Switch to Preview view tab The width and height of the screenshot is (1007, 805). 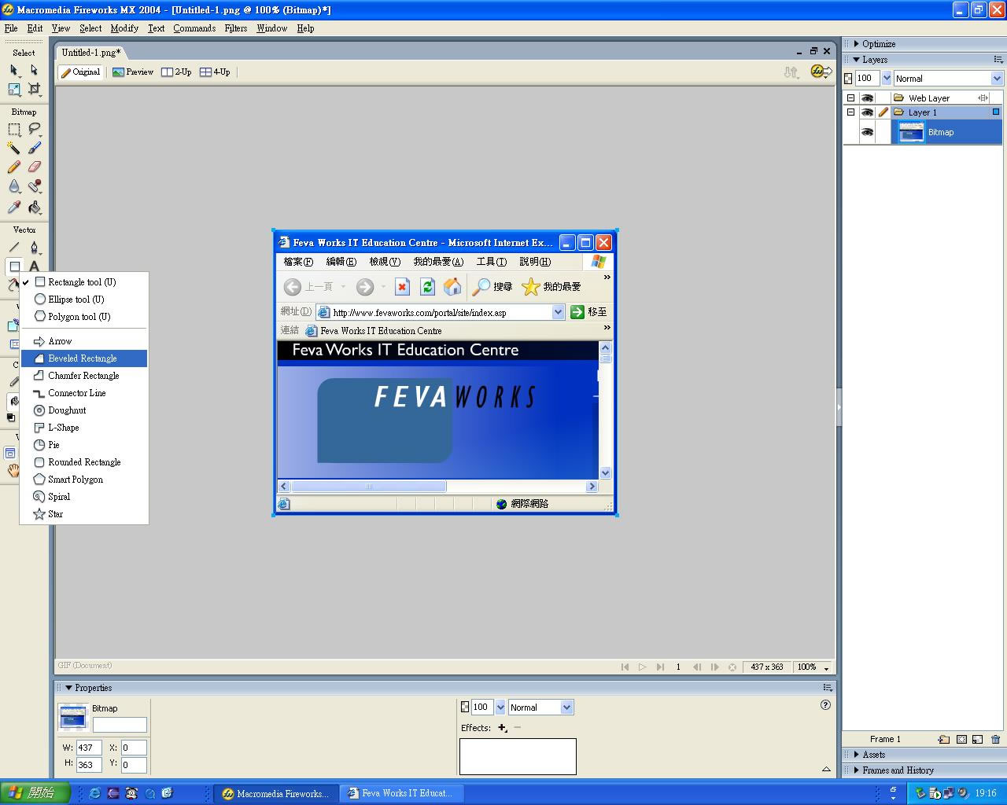click(x=133, y=72)
